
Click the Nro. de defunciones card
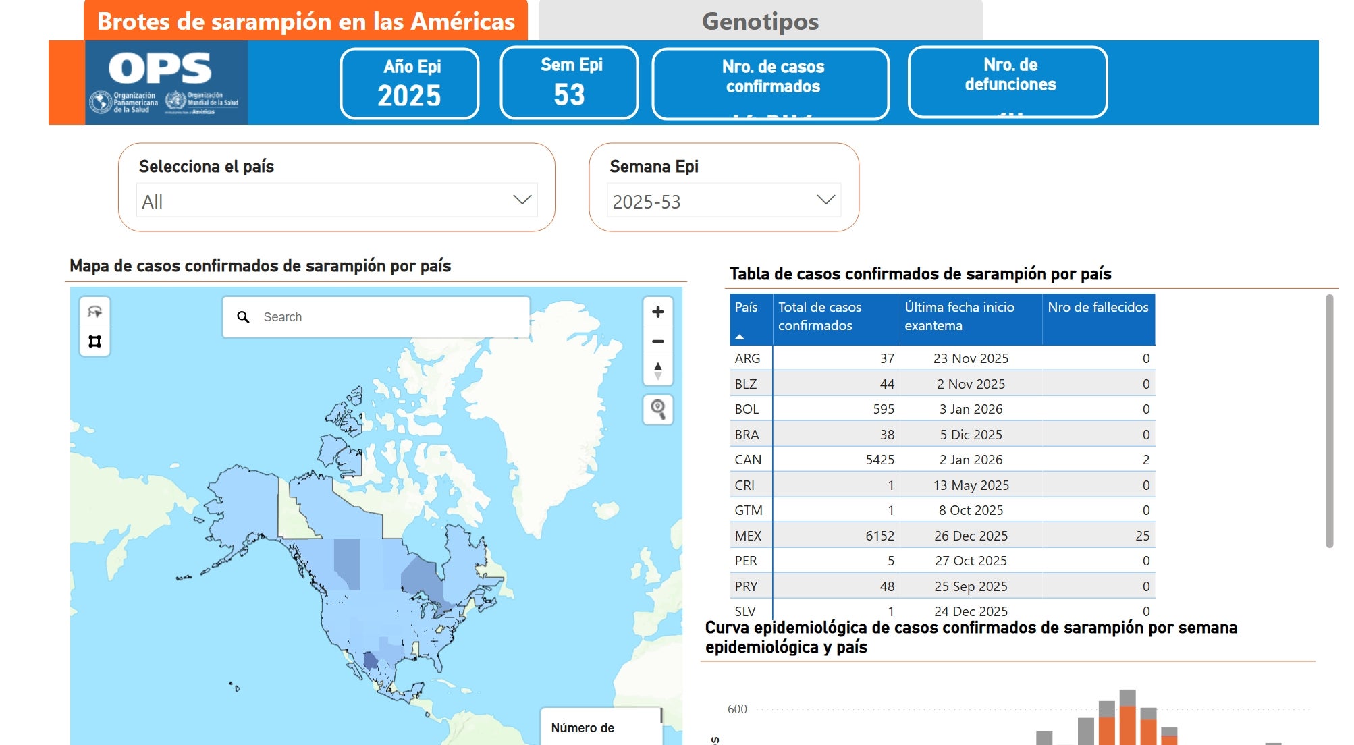[x=1008, y=81]
